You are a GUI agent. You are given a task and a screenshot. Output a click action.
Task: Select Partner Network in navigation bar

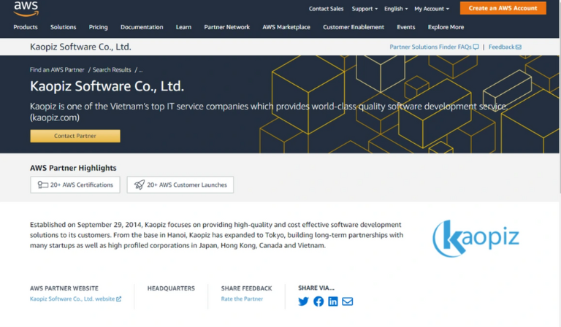coord(226,27)
